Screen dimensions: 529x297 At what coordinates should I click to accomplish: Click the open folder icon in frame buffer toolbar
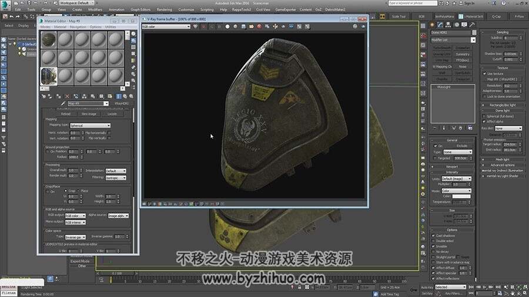pos(252,26)
